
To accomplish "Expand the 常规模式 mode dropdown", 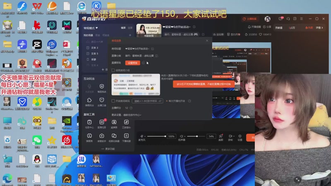I will pos(91,28).
